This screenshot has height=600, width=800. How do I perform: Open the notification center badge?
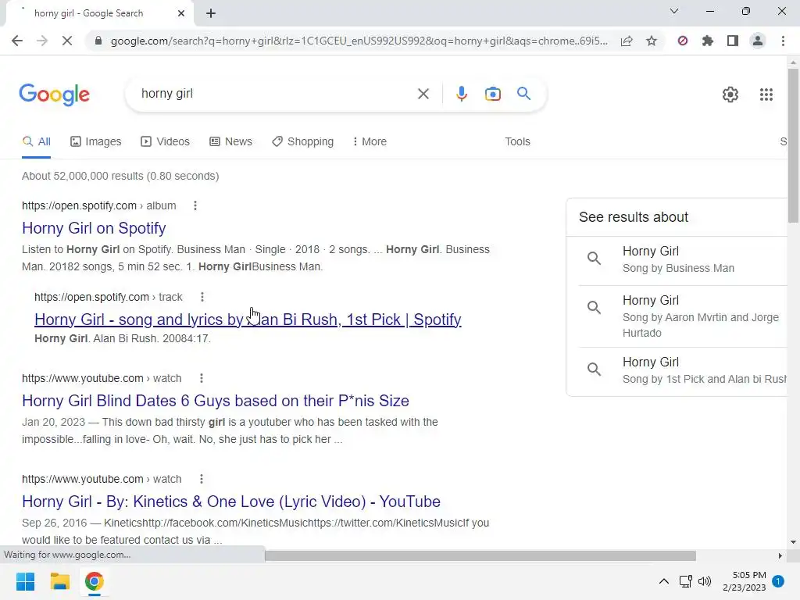[778, 581]
